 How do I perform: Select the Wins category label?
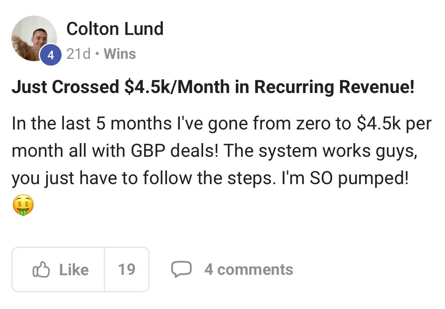point(120,54)
